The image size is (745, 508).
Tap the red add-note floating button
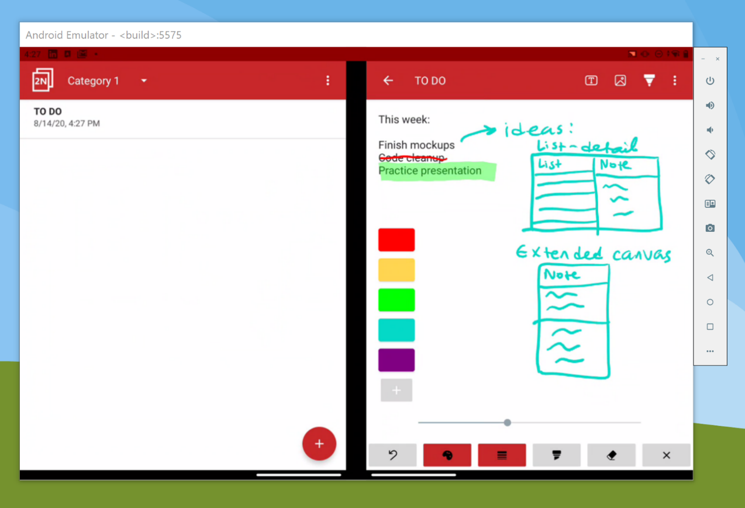[x=319, y=444]
